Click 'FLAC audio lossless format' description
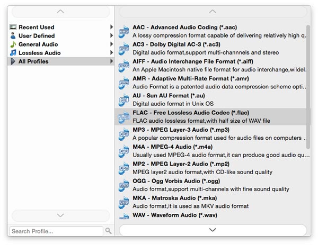The width and height of the screenshot is (318, 245). coord(201,121)
